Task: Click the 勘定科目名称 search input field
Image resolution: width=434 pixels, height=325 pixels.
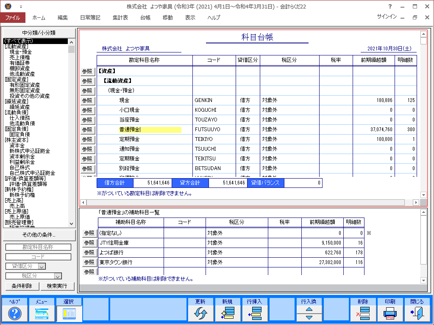Action: click(x=38, y=247)
